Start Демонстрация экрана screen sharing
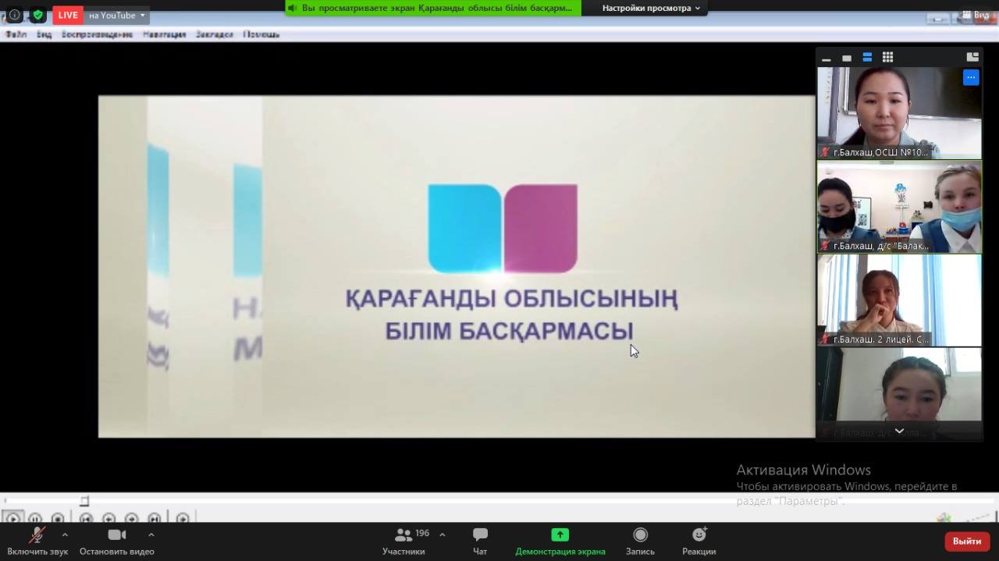The image size is (999, 561). pyautogui.click(x=560, y=541)
